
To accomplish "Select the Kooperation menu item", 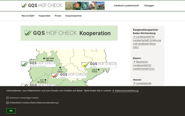I will click(x=45, y=16).
